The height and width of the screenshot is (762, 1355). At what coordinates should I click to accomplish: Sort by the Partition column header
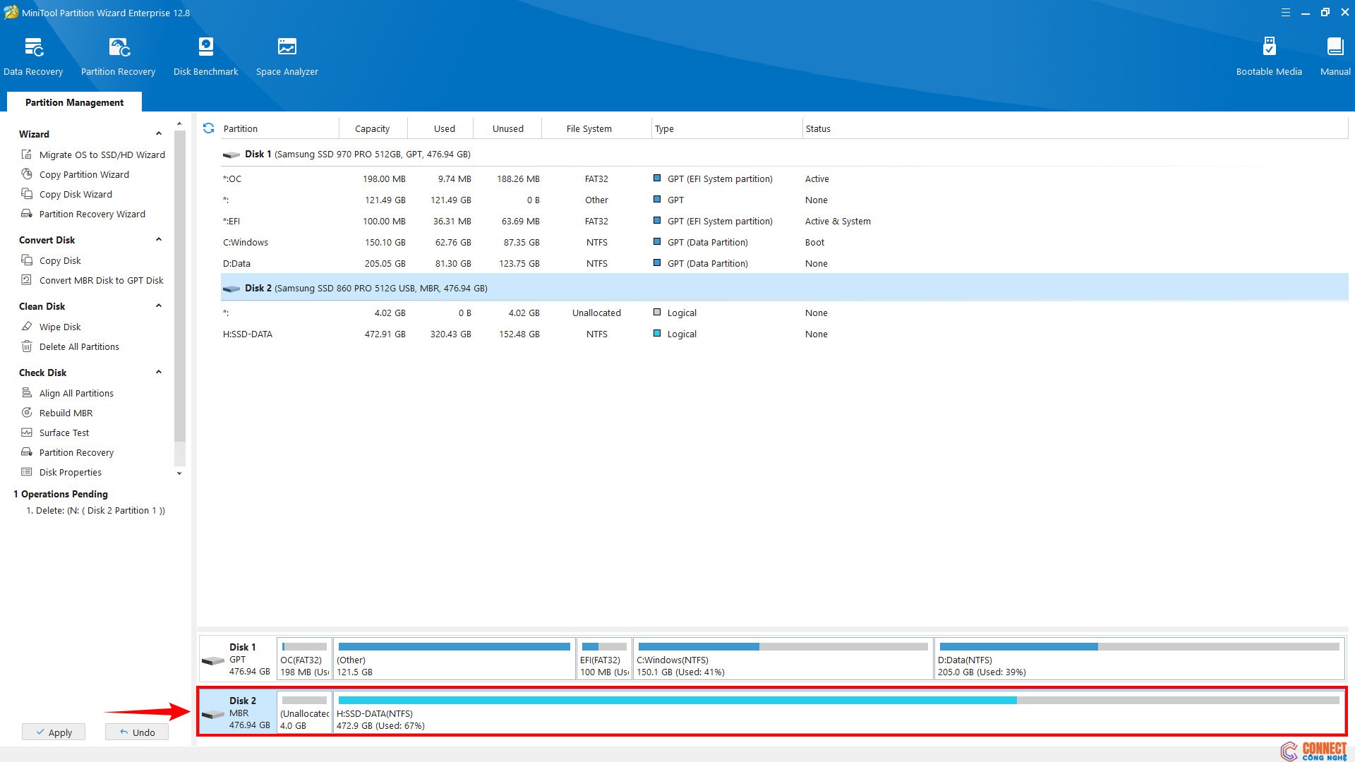279,128
